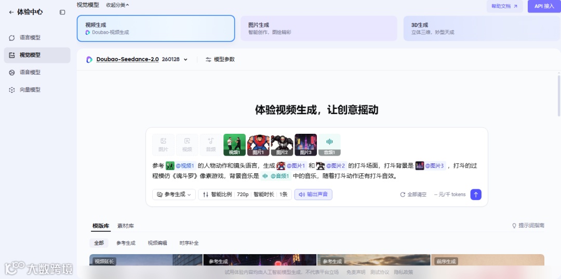The image size is (561, 279).
Task: Click the page vertical scrollbar
Action: [x=559, y=95]
